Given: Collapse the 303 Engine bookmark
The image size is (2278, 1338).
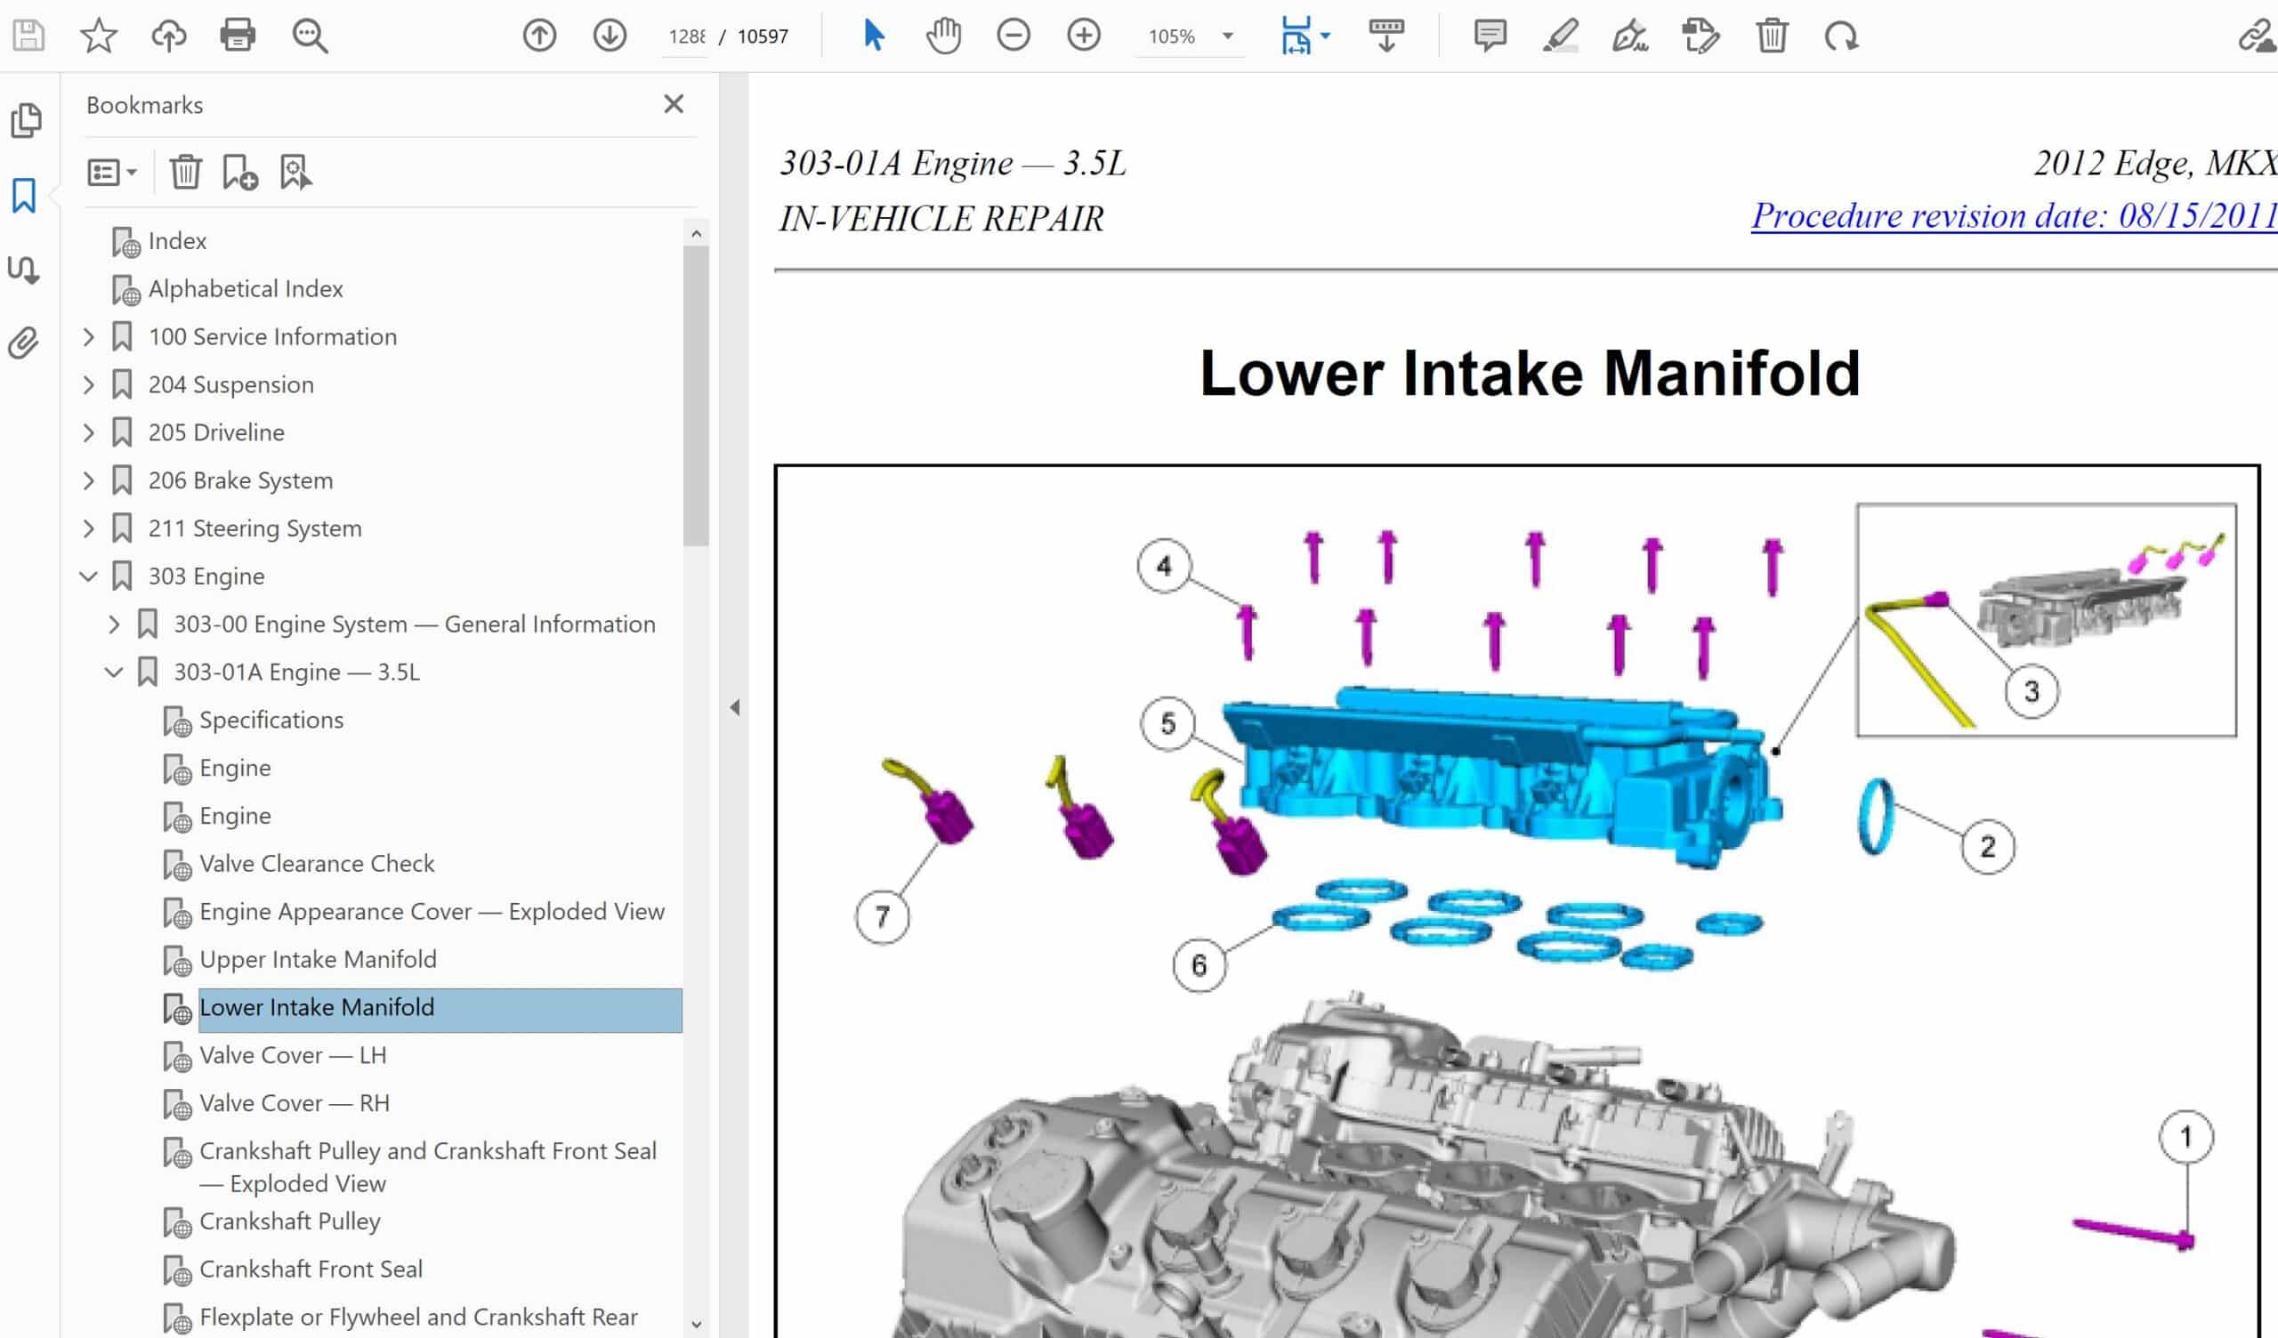Looking at the screenshot, I should tap(89, 576).
